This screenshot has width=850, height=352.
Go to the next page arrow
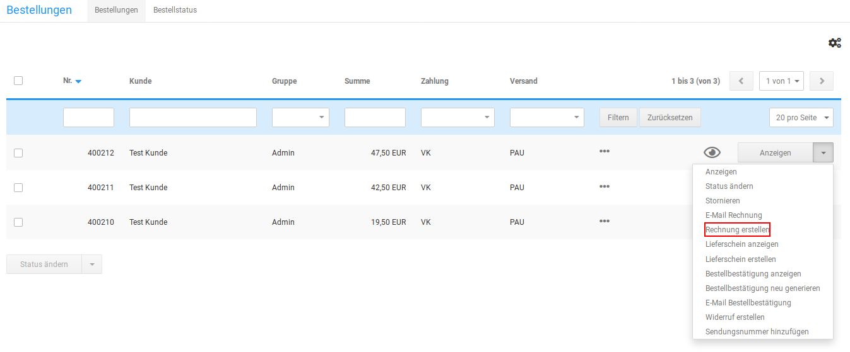822,81
